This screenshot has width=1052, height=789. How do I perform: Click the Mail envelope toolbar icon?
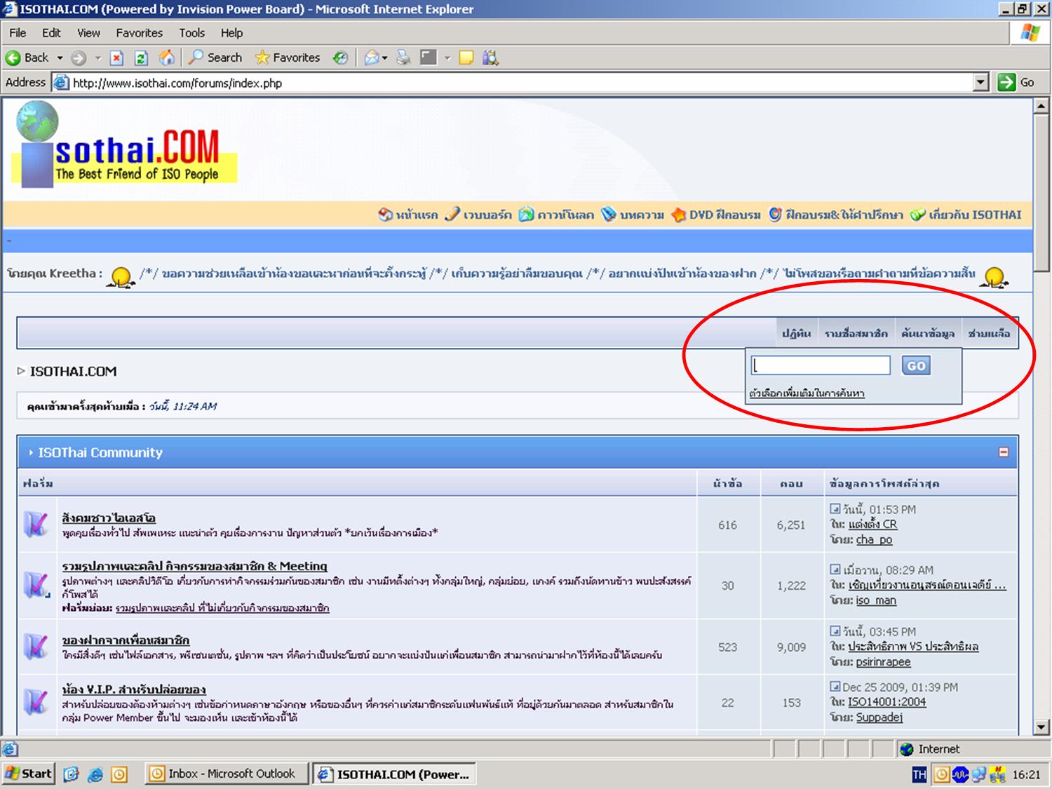pos(372,58)
